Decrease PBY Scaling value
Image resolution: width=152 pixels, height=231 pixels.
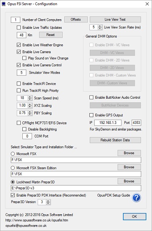[x=30, y=114]
